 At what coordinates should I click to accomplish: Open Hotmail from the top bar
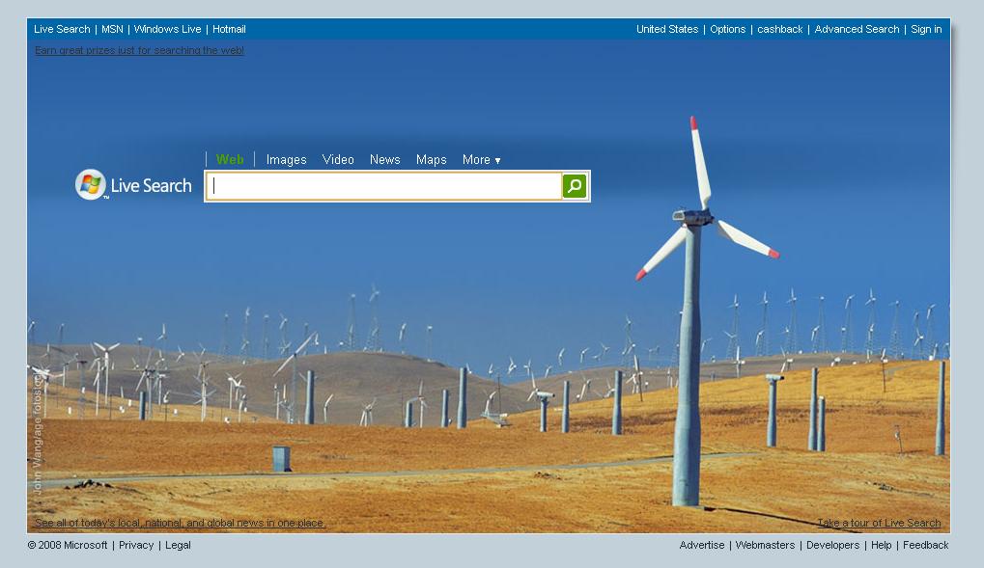point(229,29)
